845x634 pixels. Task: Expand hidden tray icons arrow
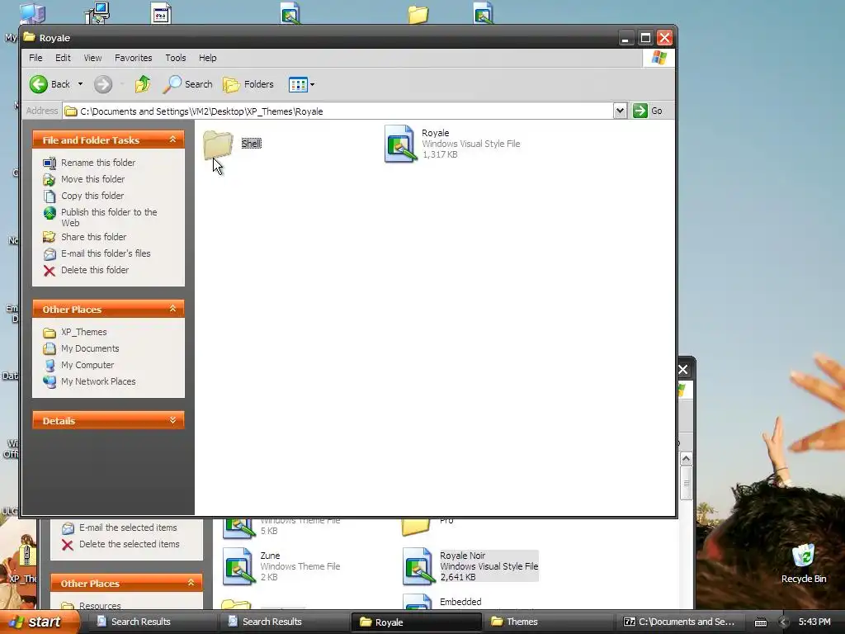[783, 622]
